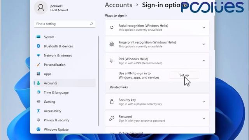This screenshot has height=140, width=249.
Task: Click the Facial recognition smiley icon
Action: point(112,27)
